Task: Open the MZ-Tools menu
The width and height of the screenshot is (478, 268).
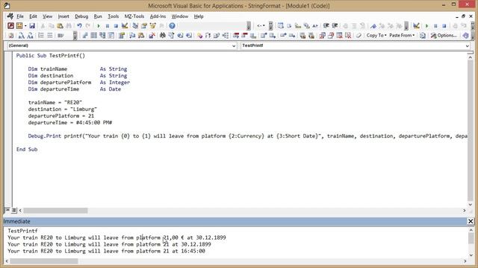Action: (x=134, y=16)
